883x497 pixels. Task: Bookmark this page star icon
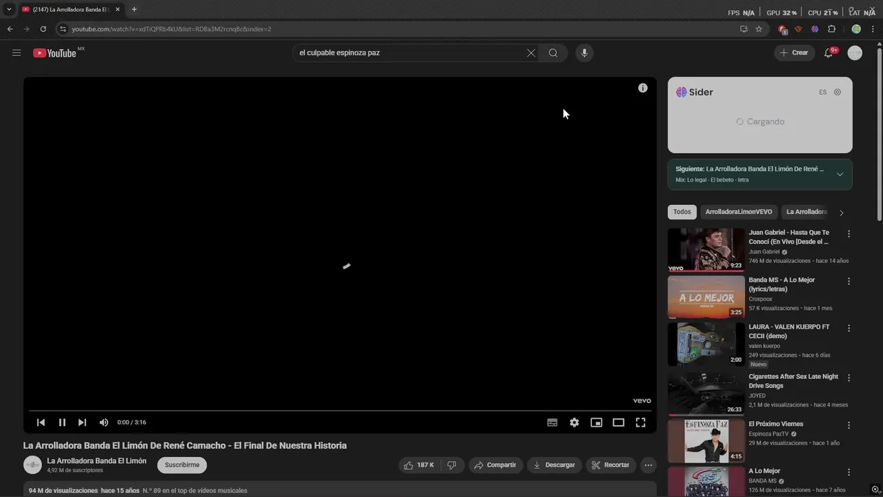click(759, 29)
